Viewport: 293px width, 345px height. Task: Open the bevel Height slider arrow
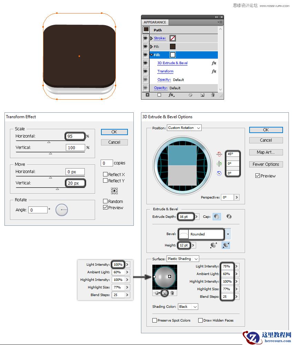coord(193,245)
